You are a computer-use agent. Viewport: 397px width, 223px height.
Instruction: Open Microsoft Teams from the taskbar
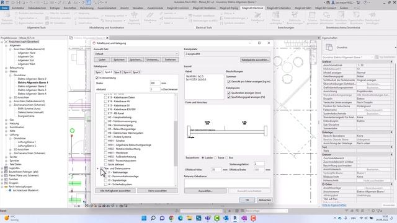pos(208,218)
